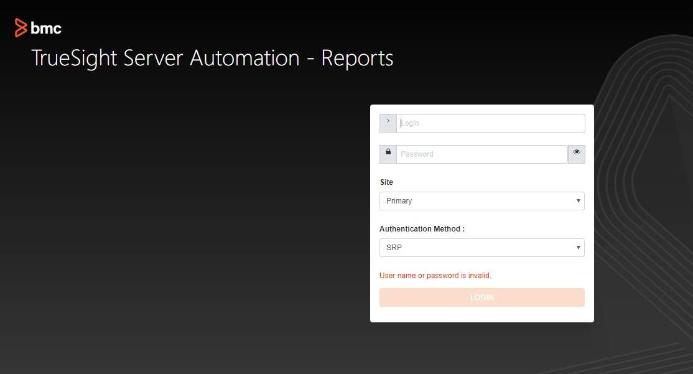The width and height of the screenshot is (693, 374).
Task: Click the 'TrueSight Server Automation - Reports' title
Action: point(212,58)
